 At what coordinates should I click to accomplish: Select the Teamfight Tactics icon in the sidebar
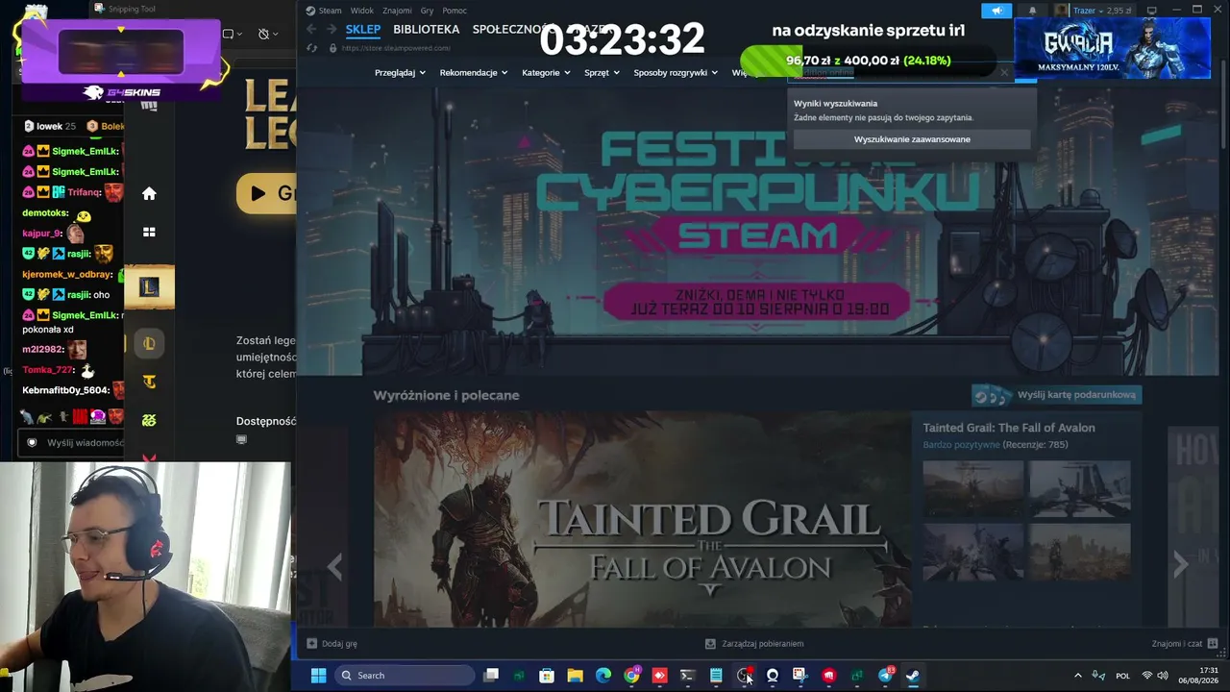point(149,382)
